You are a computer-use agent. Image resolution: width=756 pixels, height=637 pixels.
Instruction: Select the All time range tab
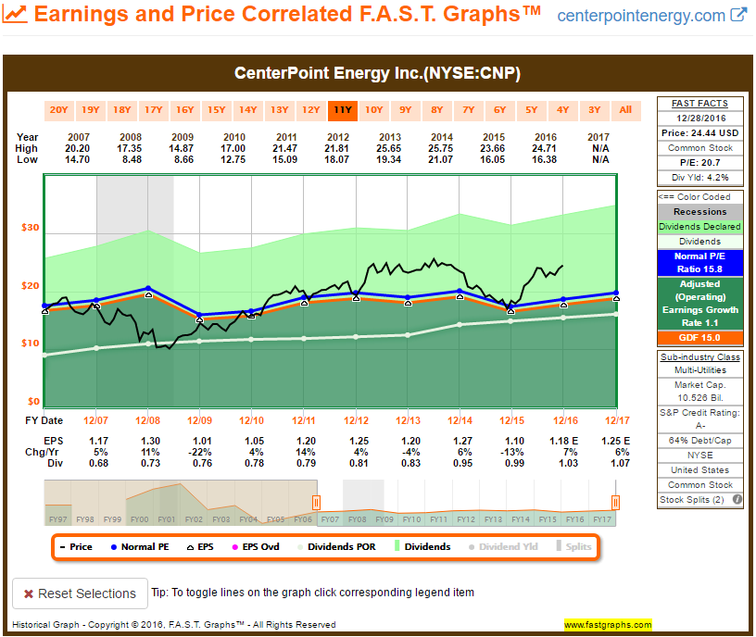point(625,110)
